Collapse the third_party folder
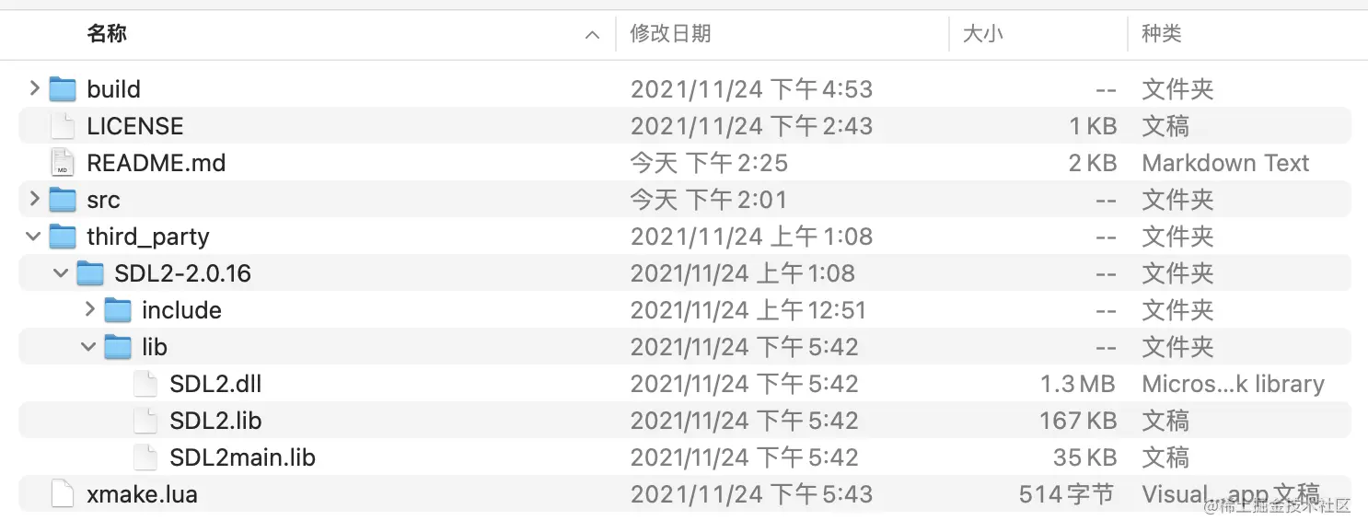This screenshot has width=1368, height=532. point(34,237)
